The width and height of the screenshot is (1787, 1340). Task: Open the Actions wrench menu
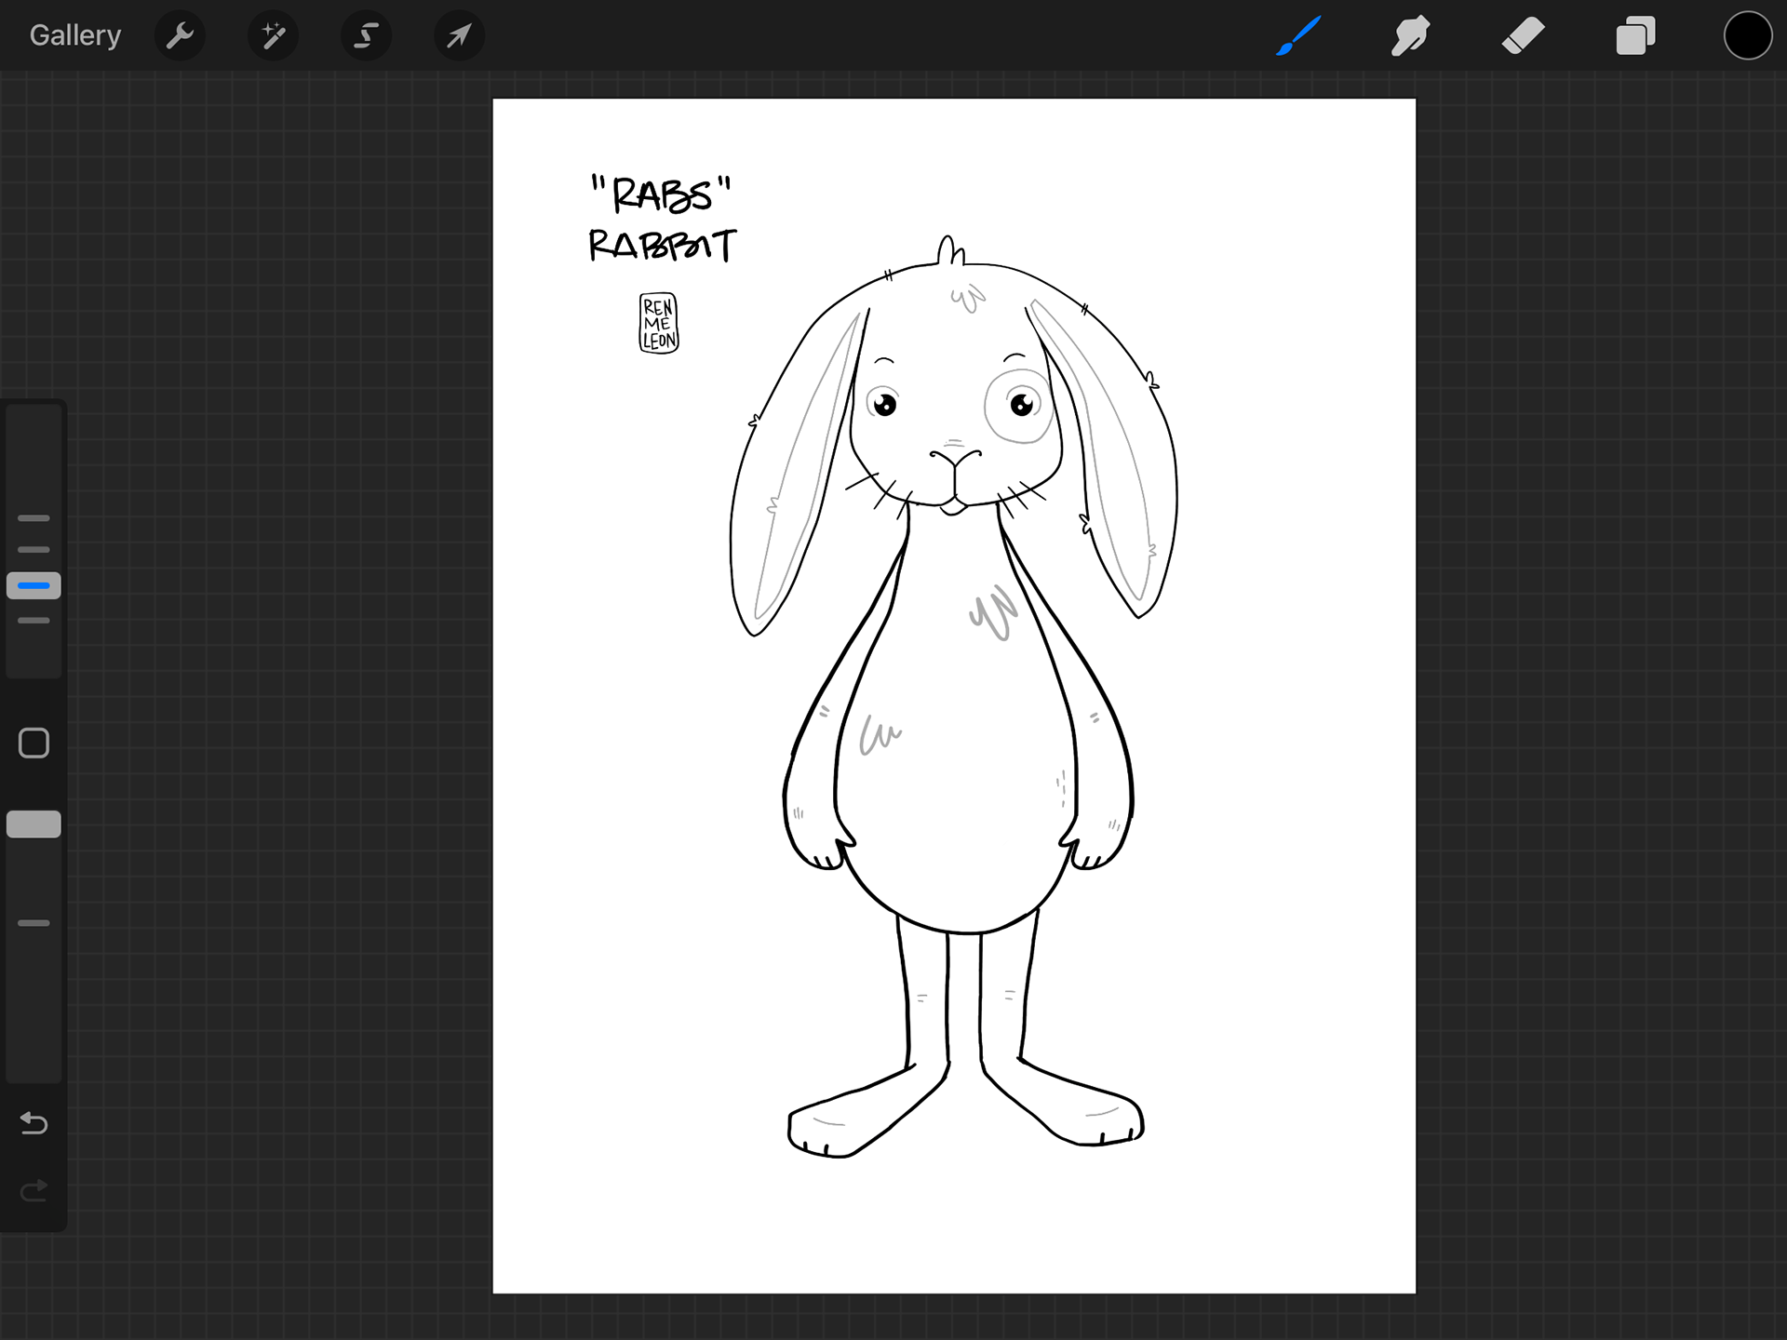pos(179,36)
